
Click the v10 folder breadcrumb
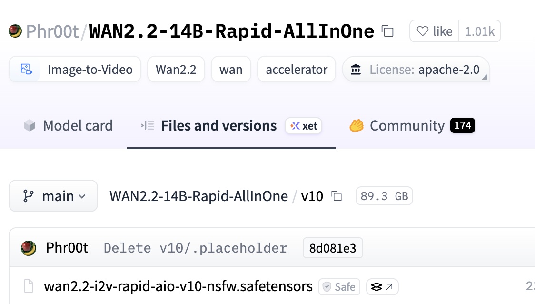pyautogui.click(x=312, y=196)
